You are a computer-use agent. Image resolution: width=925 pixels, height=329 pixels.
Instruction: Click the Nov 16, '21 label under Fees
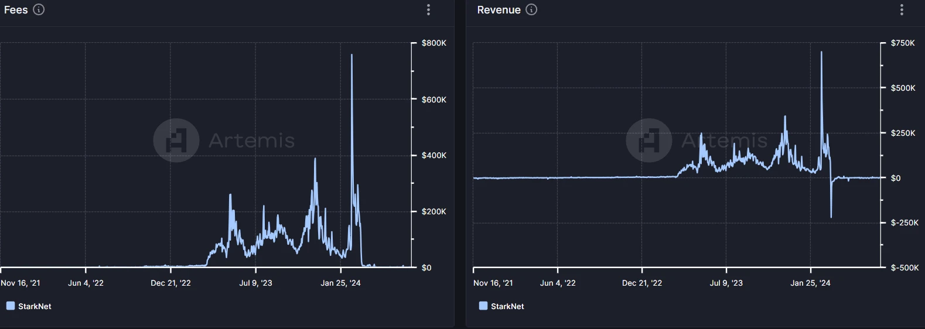[x=21, y=283]
